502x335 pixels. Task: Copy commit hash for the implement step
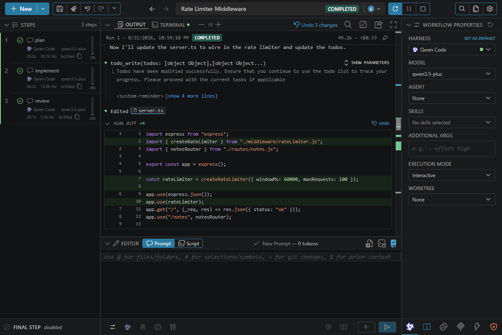click(x=79, y=87)
